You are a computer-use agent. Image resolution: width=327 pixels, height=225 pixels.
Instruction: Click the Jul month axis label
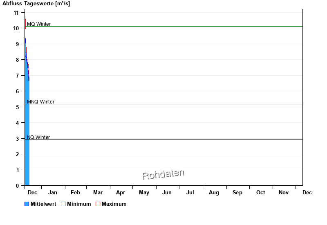(x=190, y=193)
